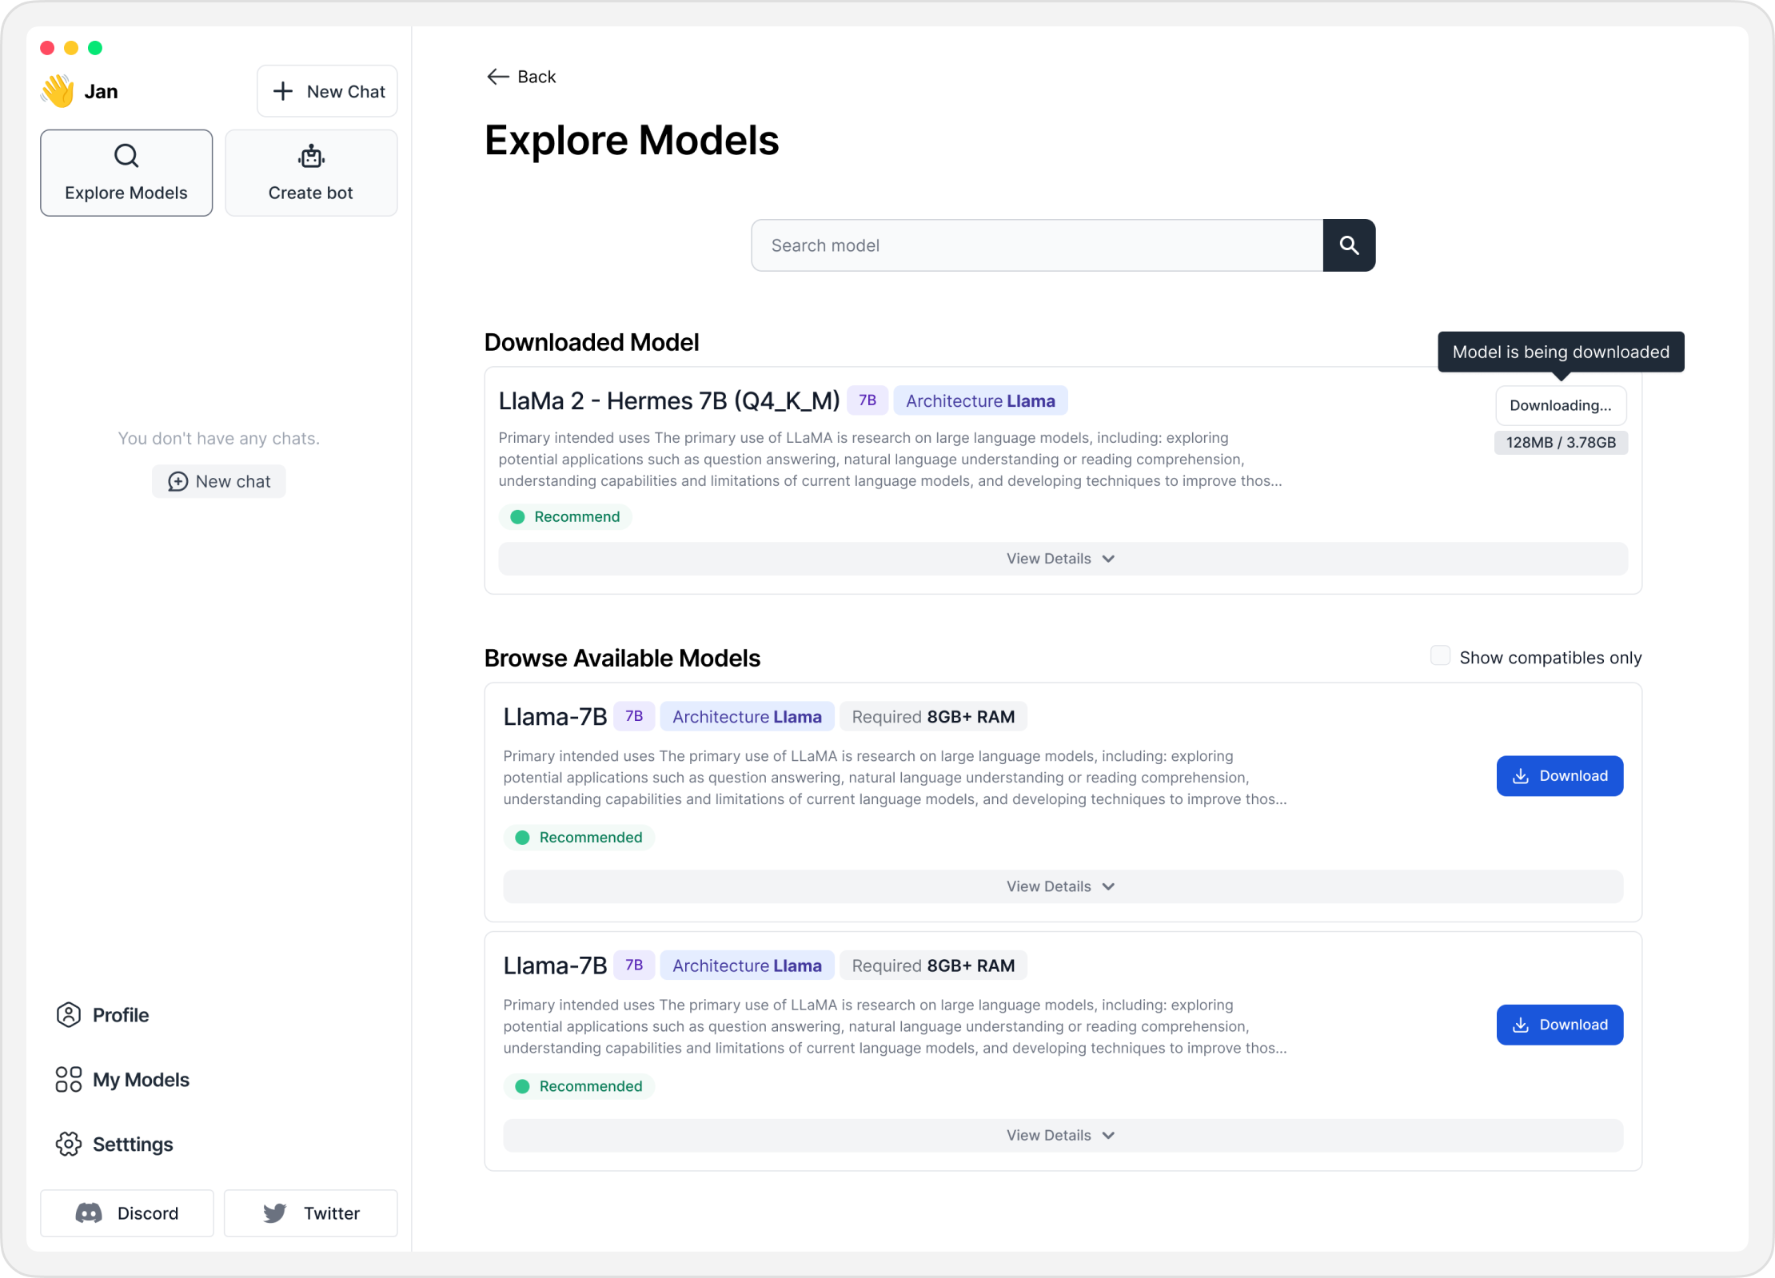Click New Chat in the header

point(327,91)
